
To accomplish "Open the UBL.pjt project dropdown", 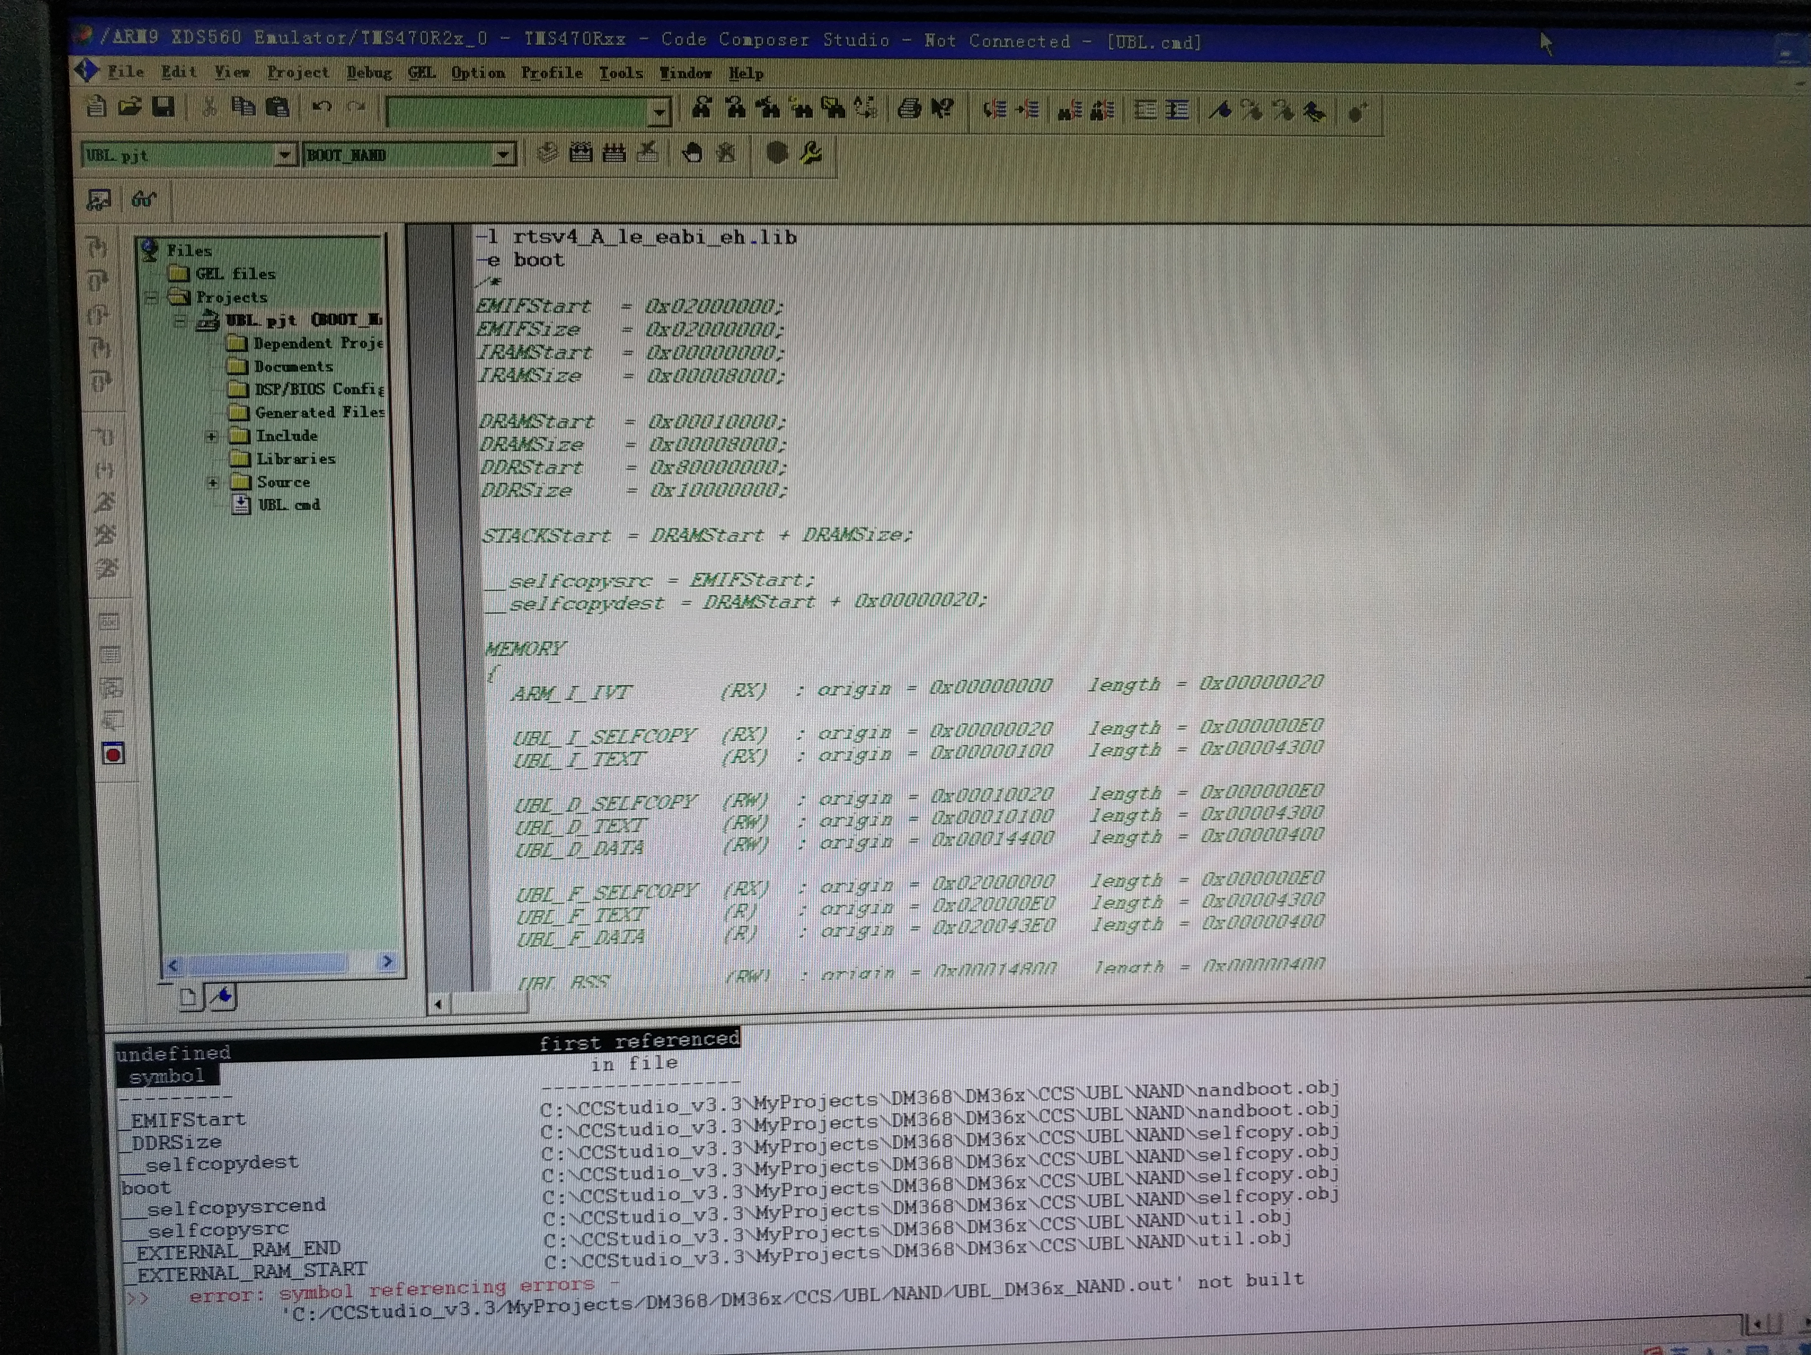I will point(284,155).
